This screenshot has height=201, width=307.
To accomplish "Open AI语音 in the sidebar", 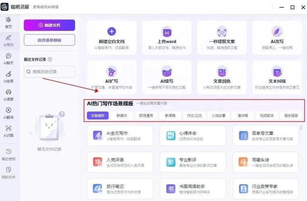I will tap(8, 92).
